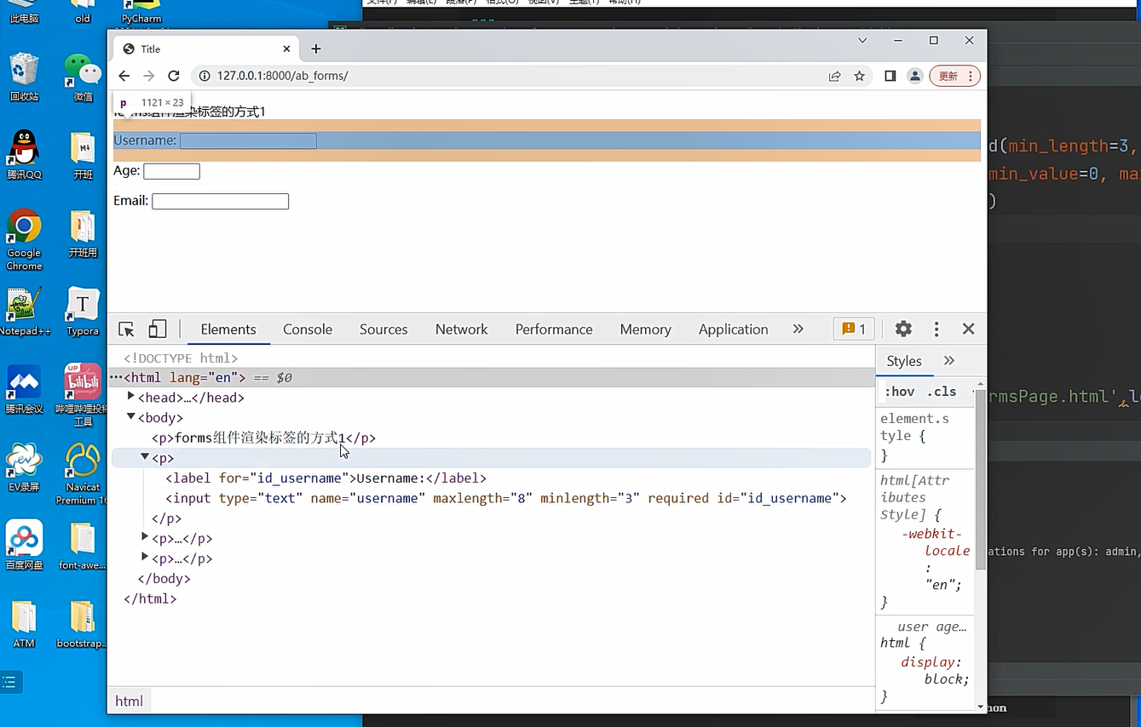Go back to the previous page in Chrome
This screenshot has height=727, width=1141.
pos(124,76)
